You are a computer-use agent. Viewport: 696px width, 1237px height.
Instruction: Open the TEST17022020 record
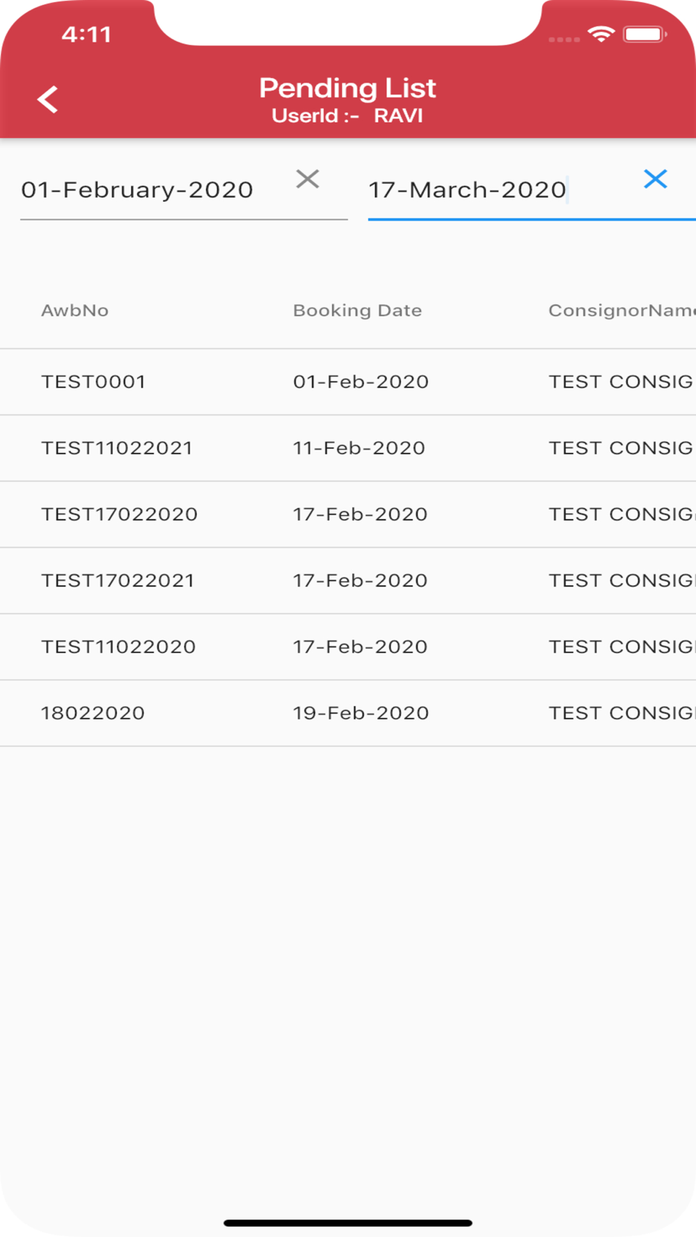(120, 514)
